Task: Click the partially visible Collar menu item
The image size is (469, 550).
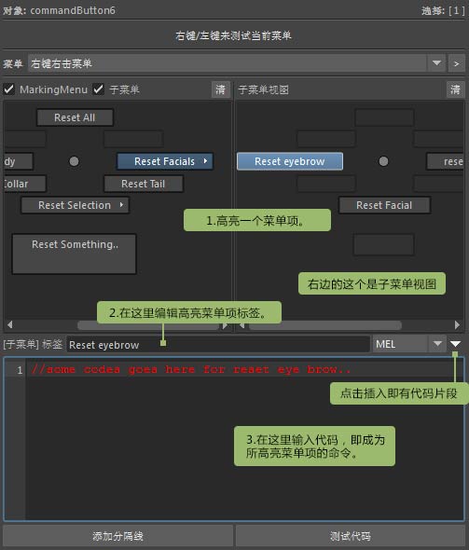Action: point(24,184)
